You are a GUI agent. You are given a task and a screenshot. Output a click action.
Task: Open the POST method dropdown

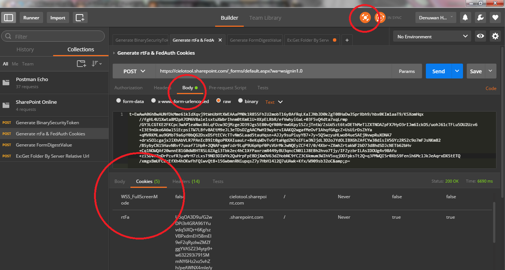[134, 71]
